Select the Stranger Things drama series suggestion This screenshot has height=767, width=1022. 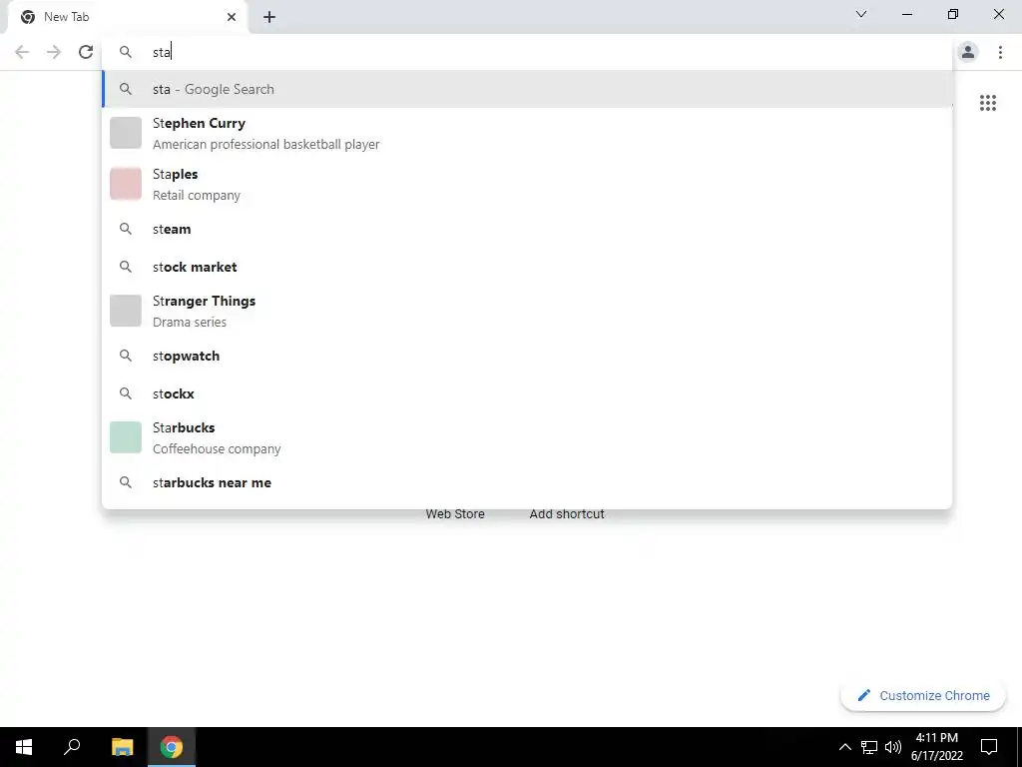coord(528,311)
